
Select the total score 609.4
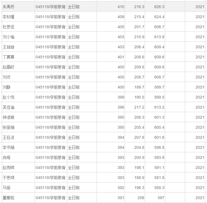click(x=159, y=47)
